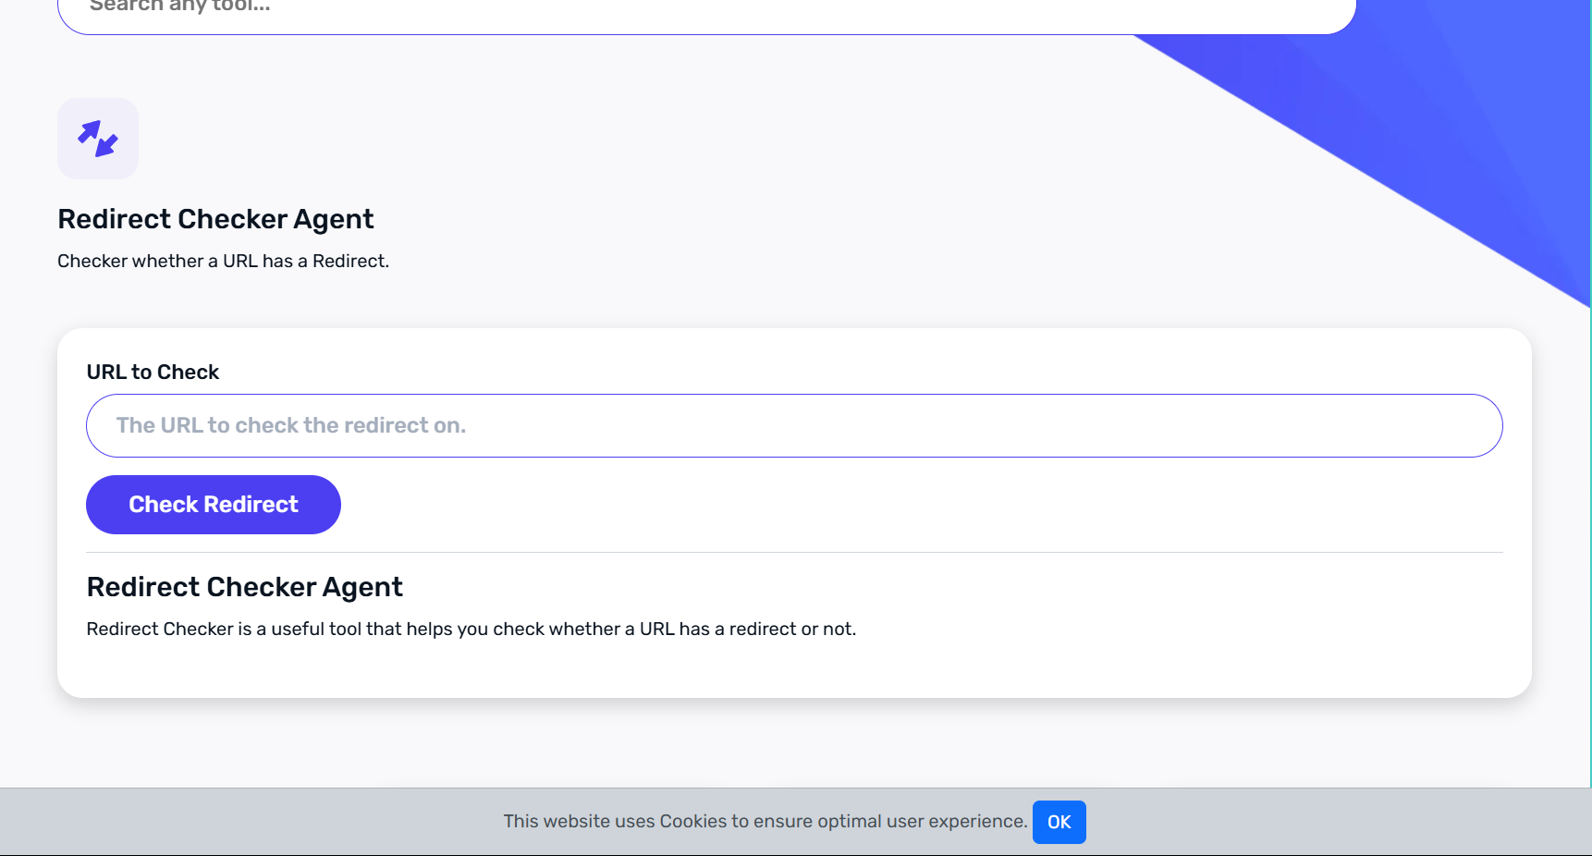1592x856 pixels.
Task: Click the 'URL to Check' label
Action: pyautogui.click(x=153, y=373)
